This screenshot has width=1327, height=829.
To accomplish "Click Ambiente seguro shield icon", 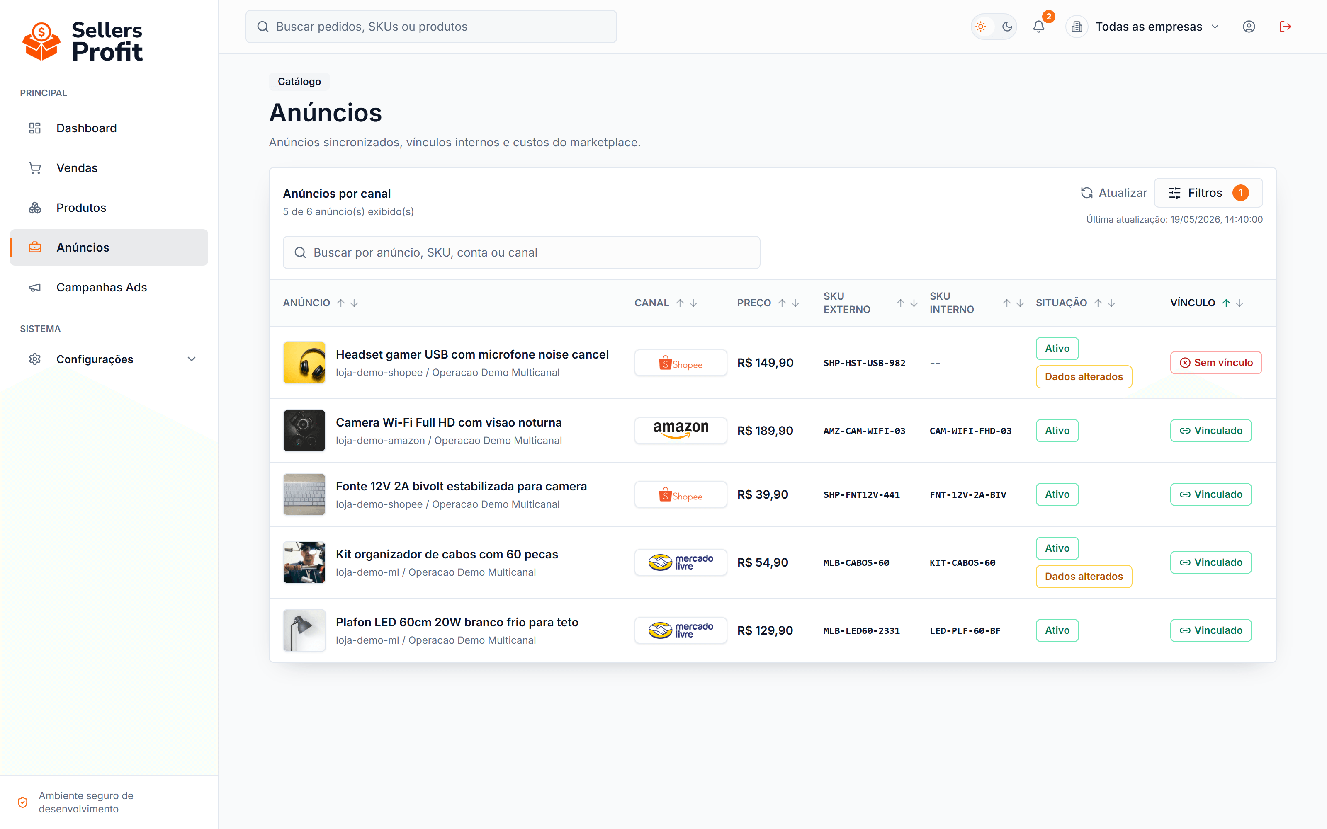I will 22,802.
